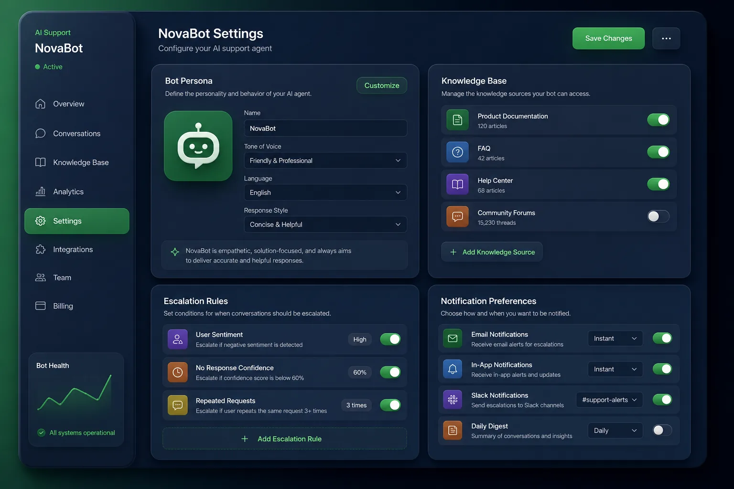Click the Save Changes button
This screenshot has height=489, width=734.
point(609,38)
